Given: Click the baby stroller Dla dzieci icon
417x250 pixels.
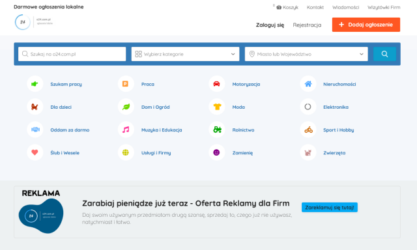Looking at the screenshot, I should (35, 107).
